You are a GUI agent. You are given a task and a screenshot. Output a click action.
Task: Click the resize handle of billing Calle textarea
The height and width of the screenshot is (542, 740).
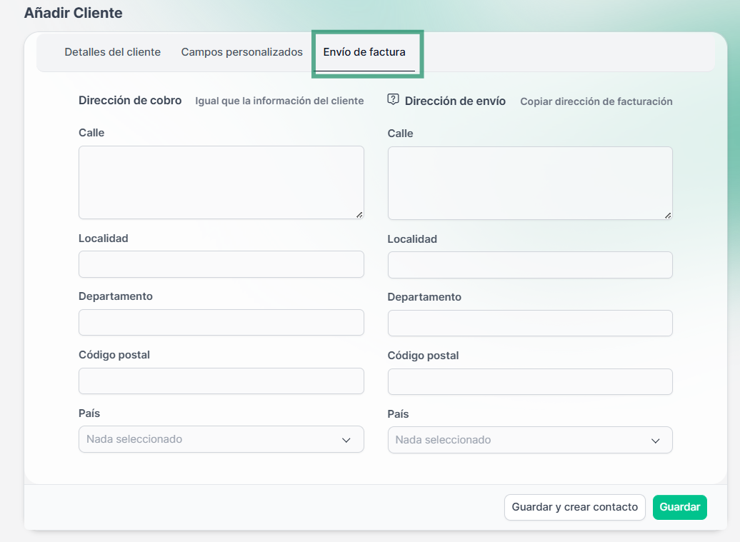click(x=359, y=214)
